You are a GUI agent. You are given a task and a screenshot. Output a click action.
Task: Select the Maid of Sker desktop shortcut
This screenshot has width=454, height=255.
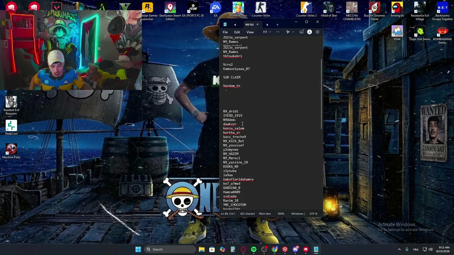tap(329, 10)
